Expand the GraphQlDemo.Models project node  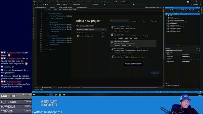166,30
